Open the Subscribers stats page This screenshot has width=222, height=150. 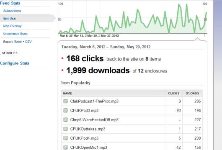point(12,11)
